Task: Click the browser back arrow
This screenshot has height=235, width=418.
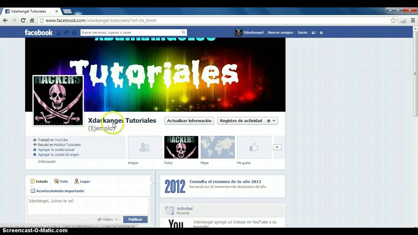Action: pos(5,20)
